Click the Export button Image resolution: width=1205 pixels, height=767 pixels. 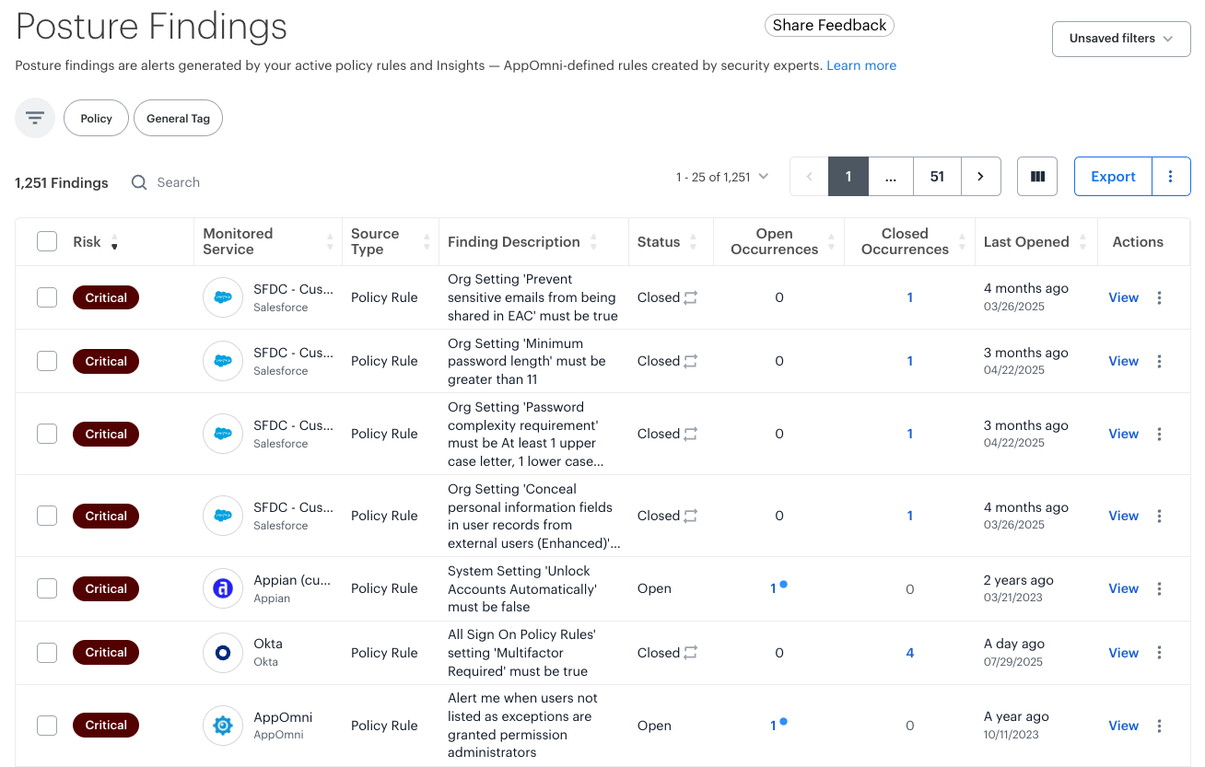[1113, 177]
